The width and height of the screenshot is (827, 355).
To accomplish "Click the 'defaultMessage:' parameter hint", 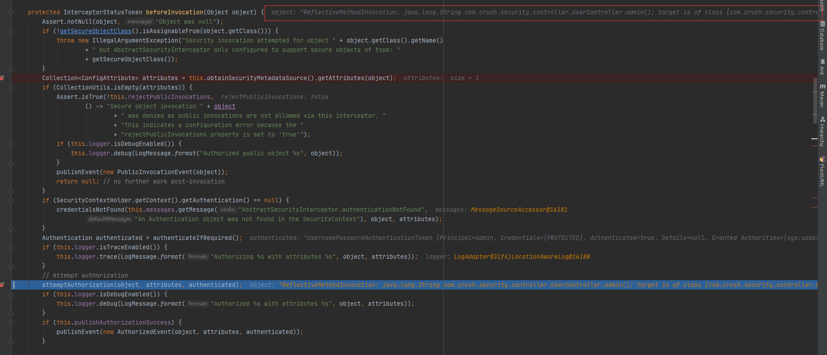I will 110,219.
